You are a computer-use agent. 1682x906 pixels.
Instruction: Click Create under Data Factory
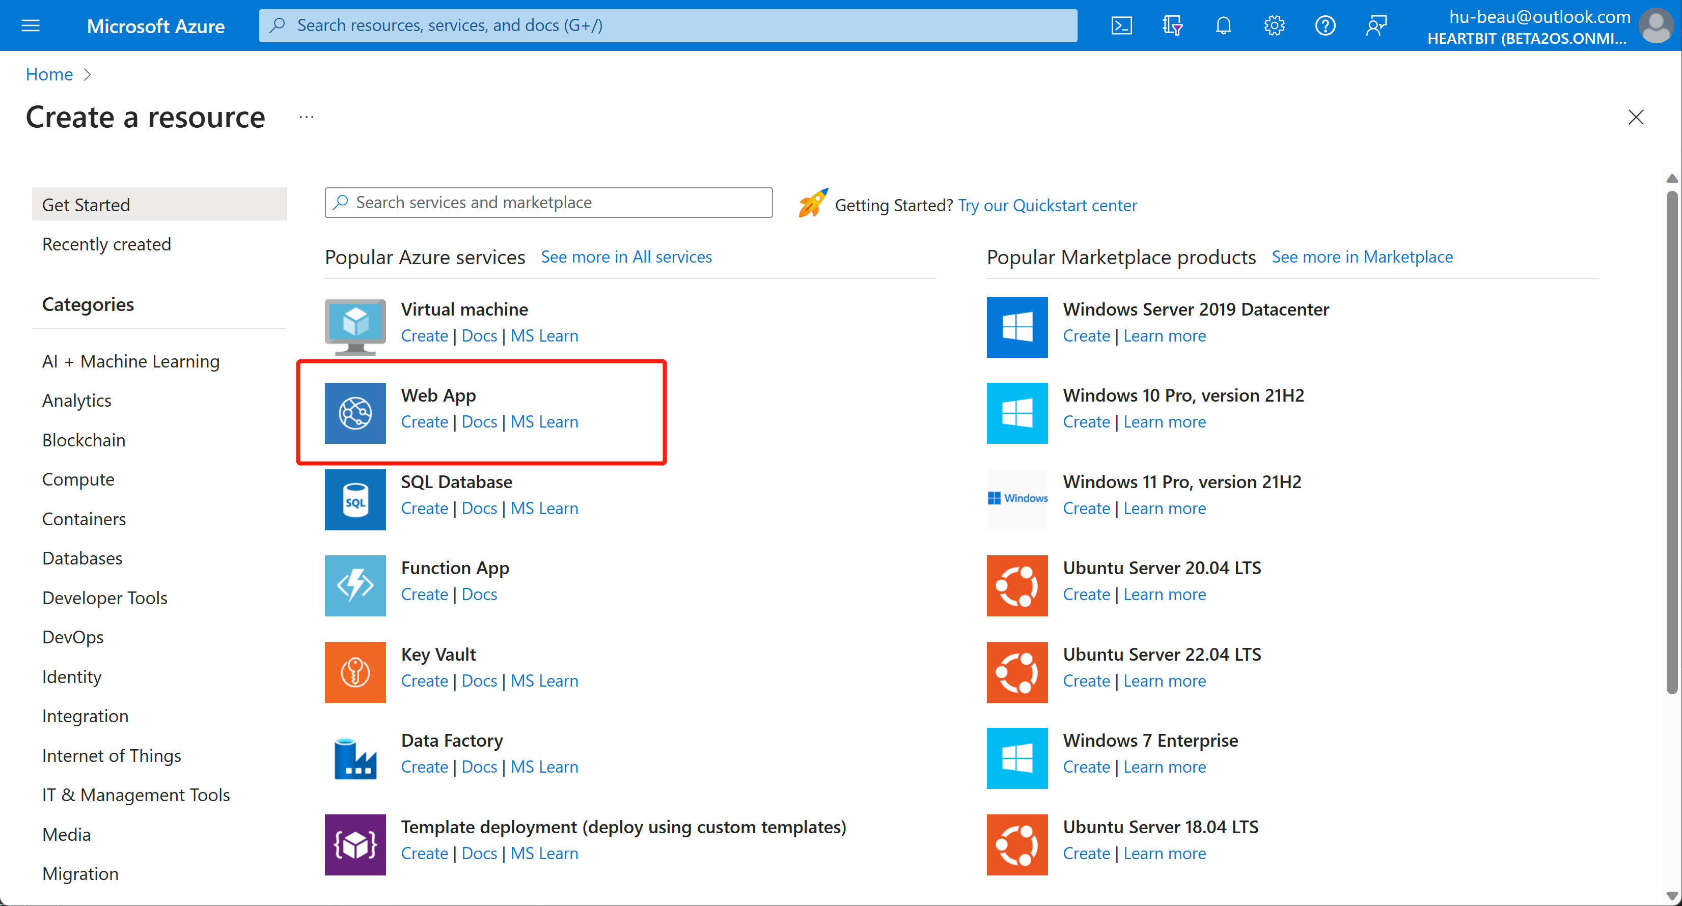point(424,767)
